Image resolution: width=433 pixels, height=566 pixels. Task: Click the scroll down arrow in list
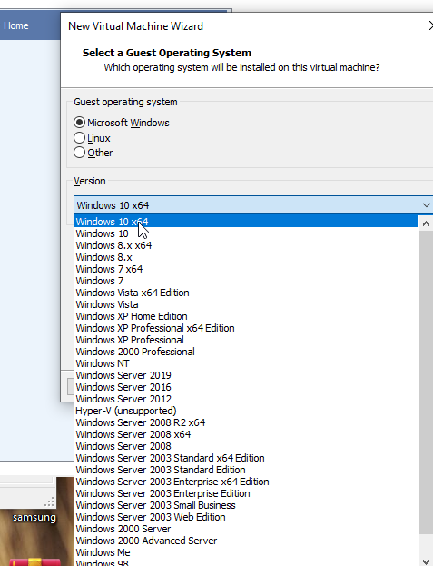[x=426, y=561]
